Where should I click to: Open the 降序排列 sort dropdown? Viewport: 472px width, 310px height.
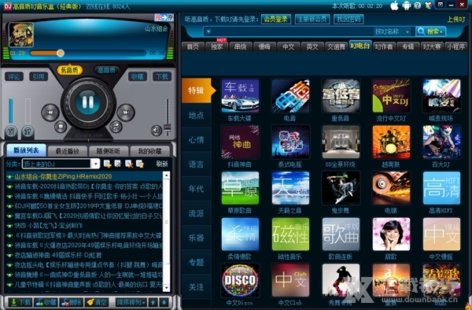[x=131, y=302]
